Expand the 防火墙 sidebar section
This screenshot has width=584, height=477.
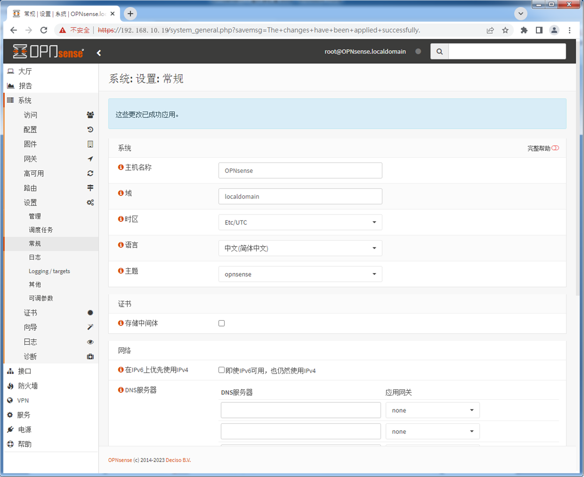click(51, 386)
